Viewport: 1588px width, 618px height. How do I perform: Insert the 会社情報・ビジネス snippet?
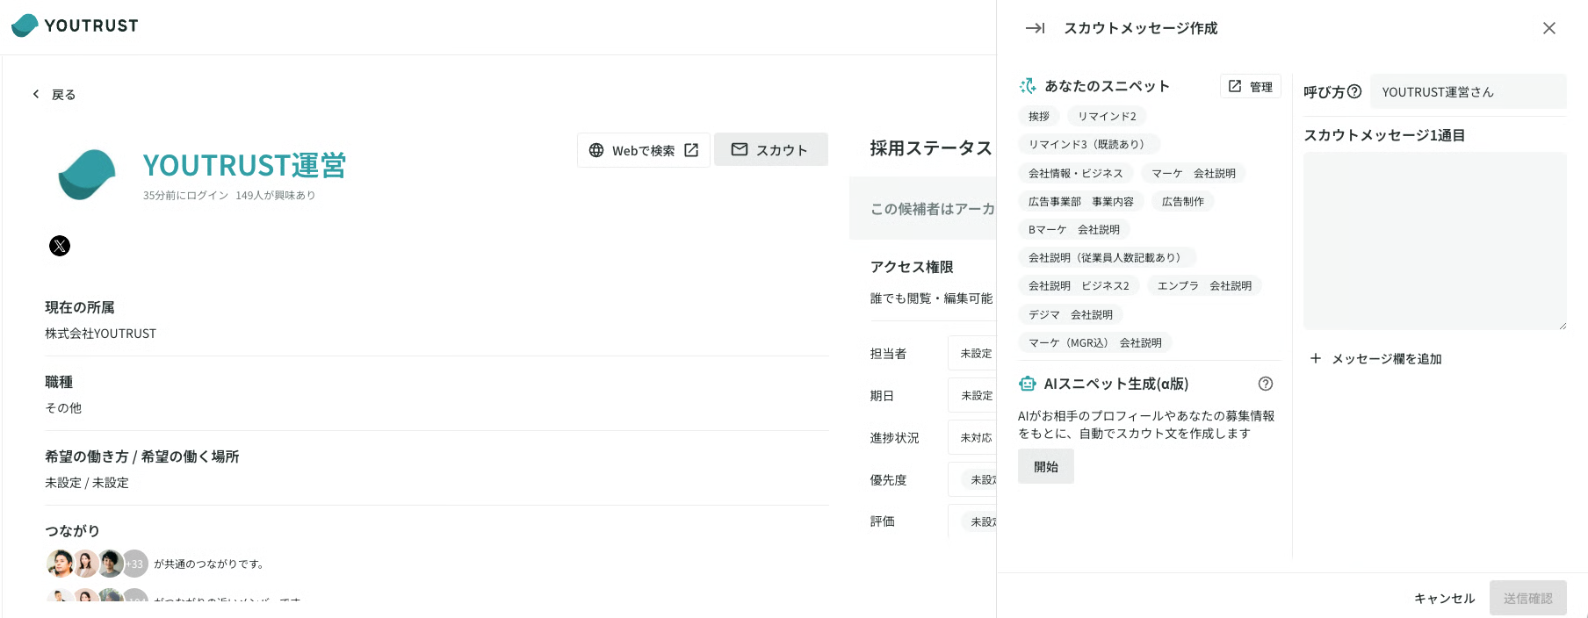click(x=1076, y=173)
